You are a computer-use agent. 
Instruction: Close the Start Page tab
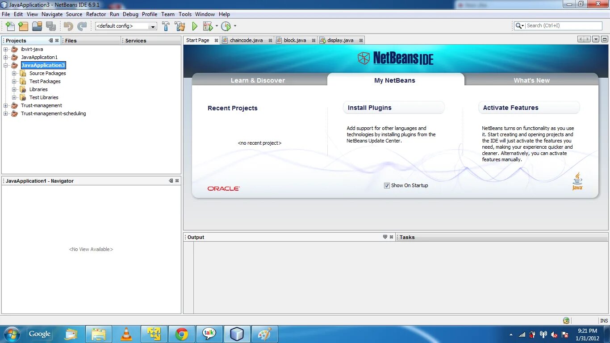[x=216, y=40]
